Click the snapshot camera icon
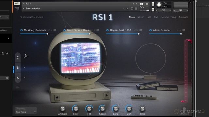Screen dimensions: 209x117 (141, 4)
